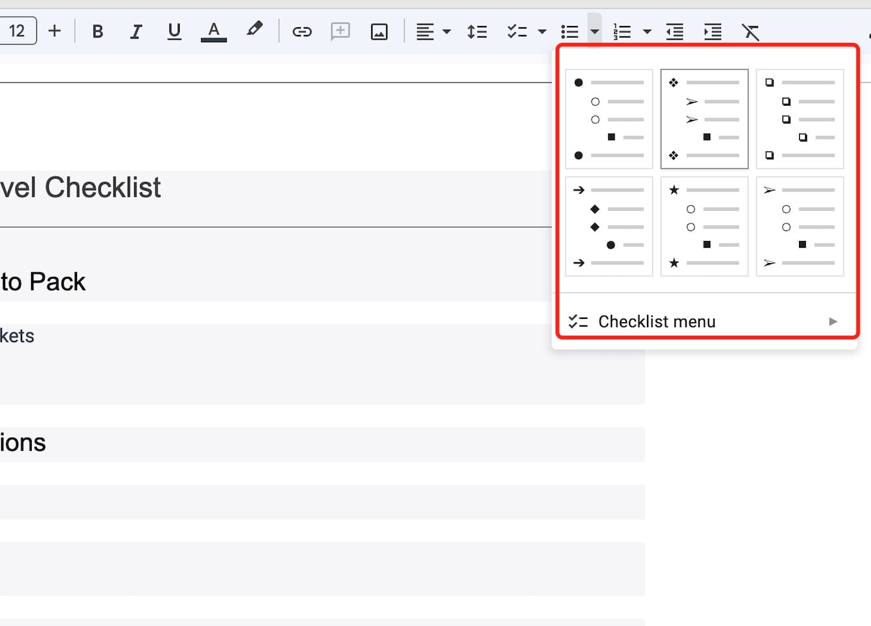Choose the crossed-diamond and arrow bullet preset
The width and height of the screenshot is (871, 626).
click(x=704, y=119)
